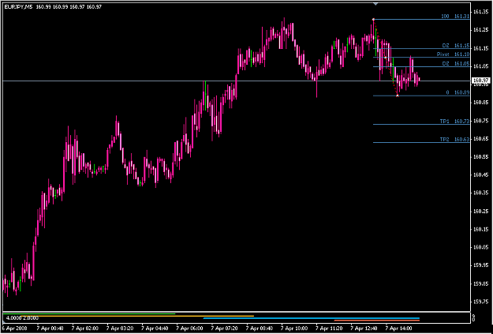Click the '6 Apr 2008' time axis label
Image resolution: width=493 pixels, height=334 pixels.
click(14, 328)
